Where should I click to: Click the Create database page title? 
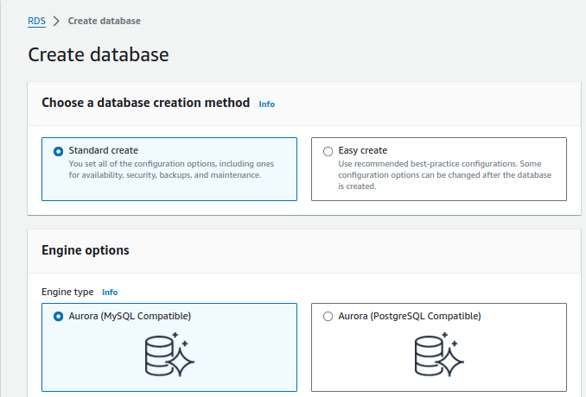point(99,55)
